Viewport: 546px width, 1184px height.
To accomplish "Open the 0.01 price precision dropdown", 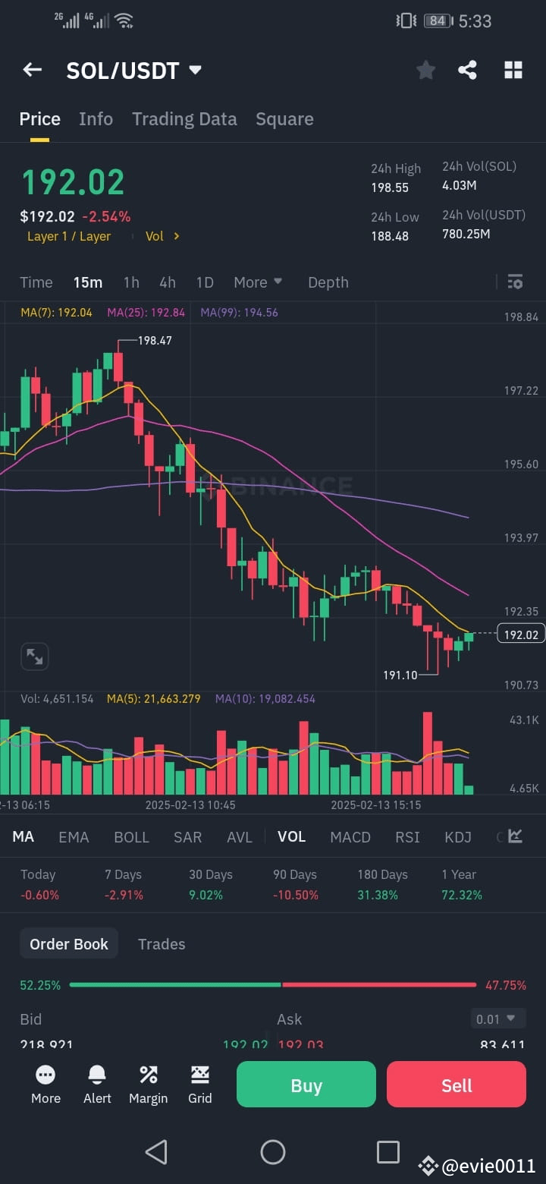I will (x=498, y=1019).
